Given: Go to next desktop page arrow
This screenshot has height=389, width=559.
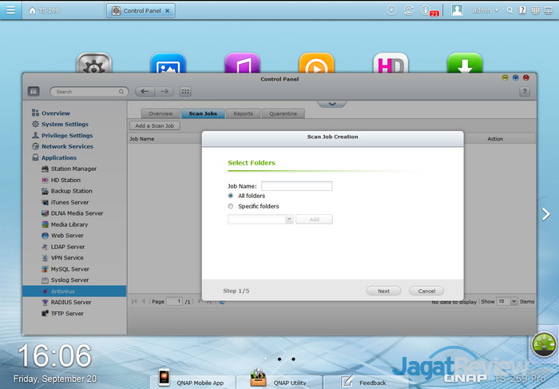Looking at the screenshot, I should click(546, 214).
